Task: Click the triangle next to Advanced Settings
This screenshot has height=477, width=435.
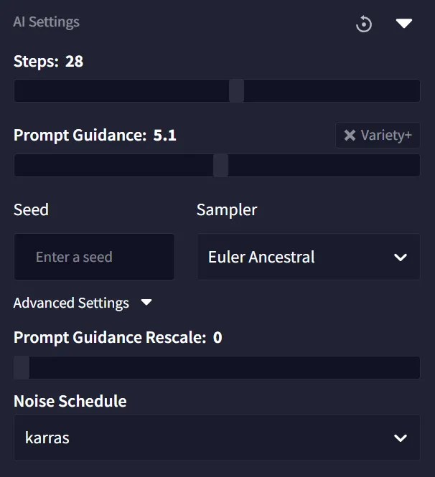Action: point(146,303)
